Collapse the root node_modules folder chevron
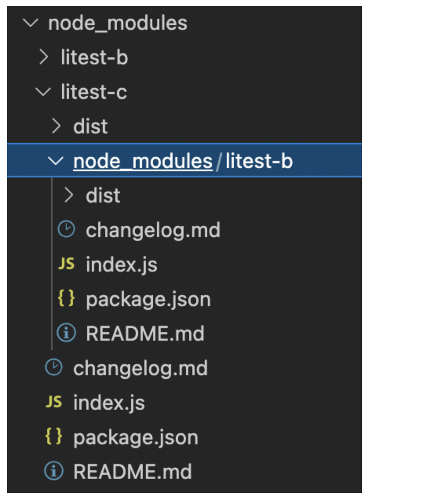Viewport: 423px width, 500px height. (31, 23)
